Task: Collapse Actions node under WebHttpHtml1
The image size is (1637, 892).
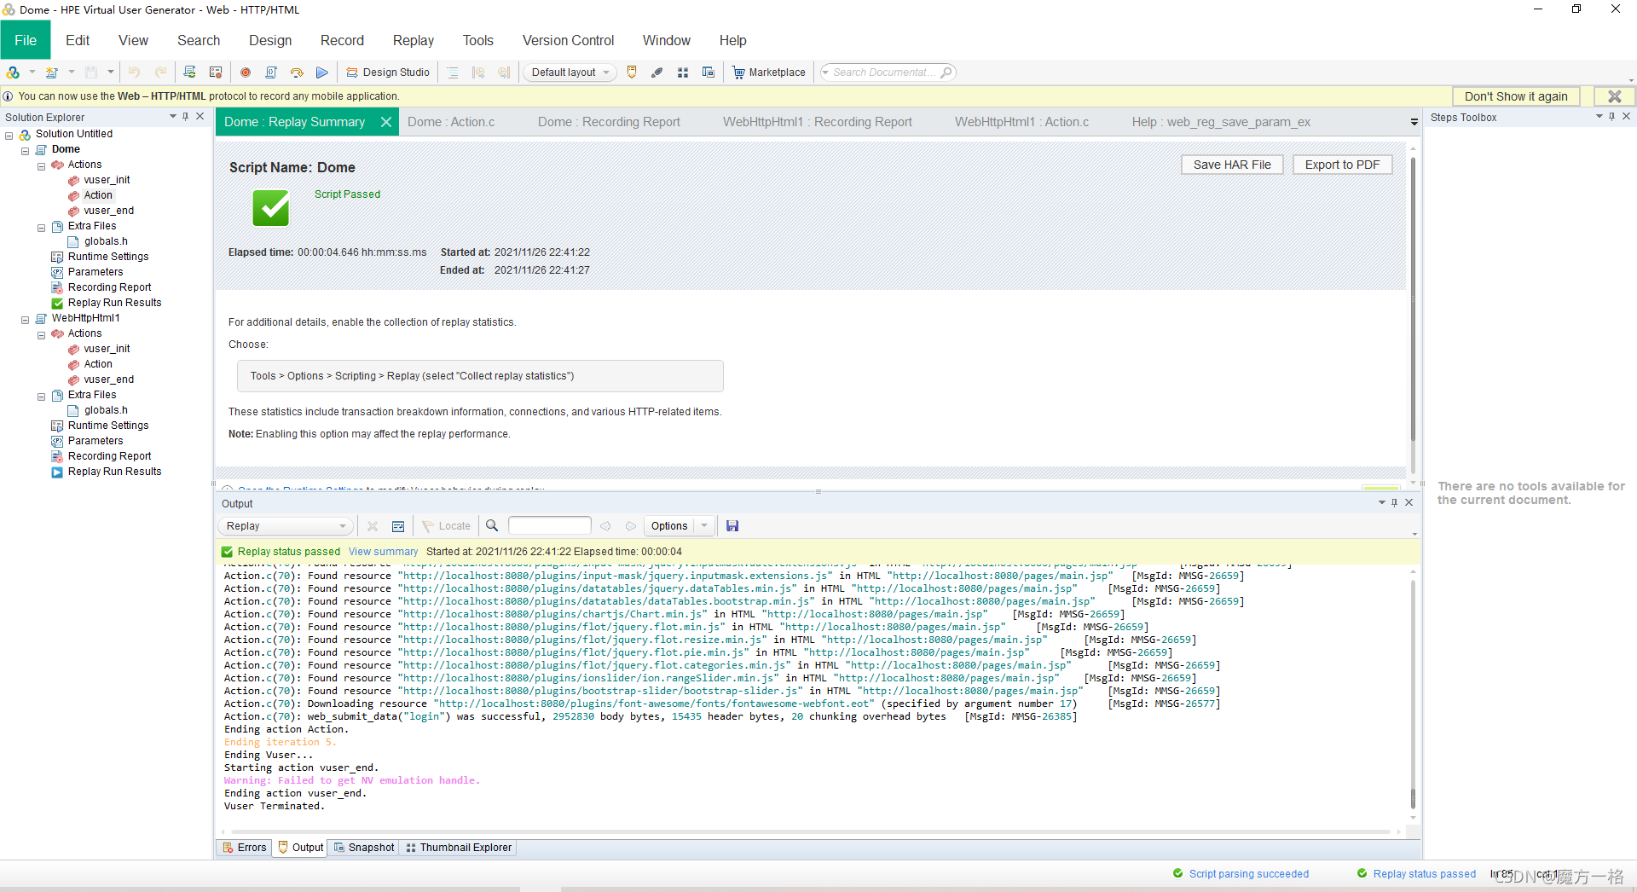Action: [x=42, y=335]
